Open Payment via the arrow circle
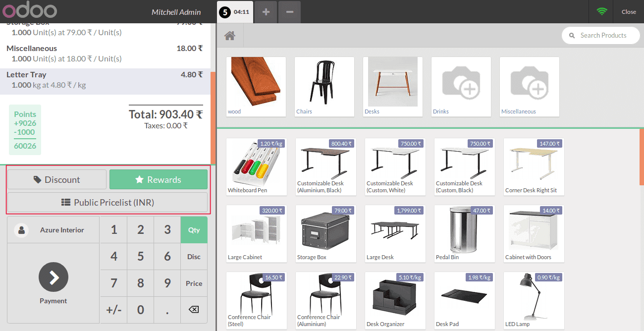644x331 pixels. click(x=54, y=277)
